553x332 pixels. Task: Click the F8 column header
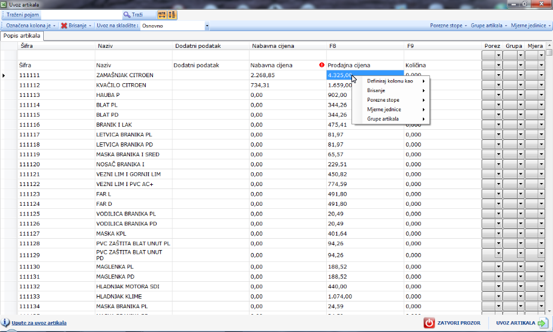point(365,45)
